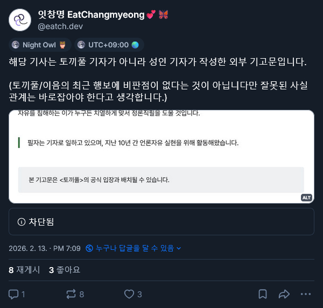Viewport: 323px width, 308px height.
Task: Click the ALT badge on the image
Action: point(306,198)
